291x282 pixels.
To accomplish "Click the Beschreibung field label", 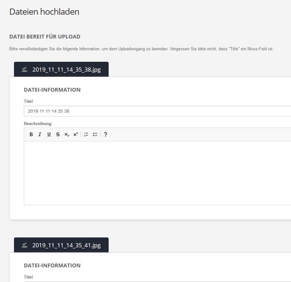I will 37,123.
